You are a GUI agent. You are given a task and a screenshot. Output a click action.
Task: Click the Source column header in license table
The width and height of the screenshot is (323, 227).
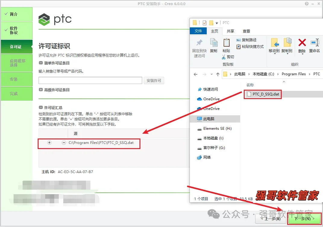coord(76,134)
